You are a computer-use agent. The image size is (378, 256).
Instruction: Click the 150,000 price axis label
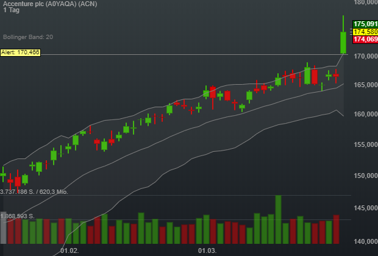(x=366, y=176)
